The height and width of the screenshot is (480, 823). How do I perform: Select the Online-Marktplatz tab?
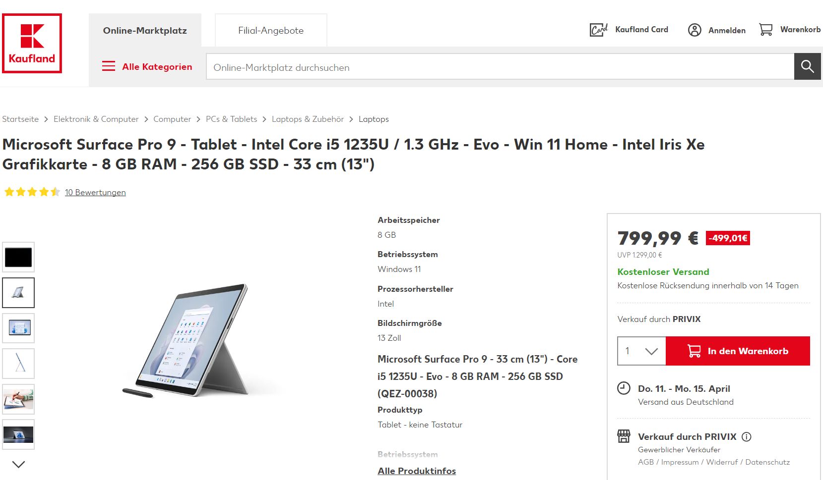point(145,31)
